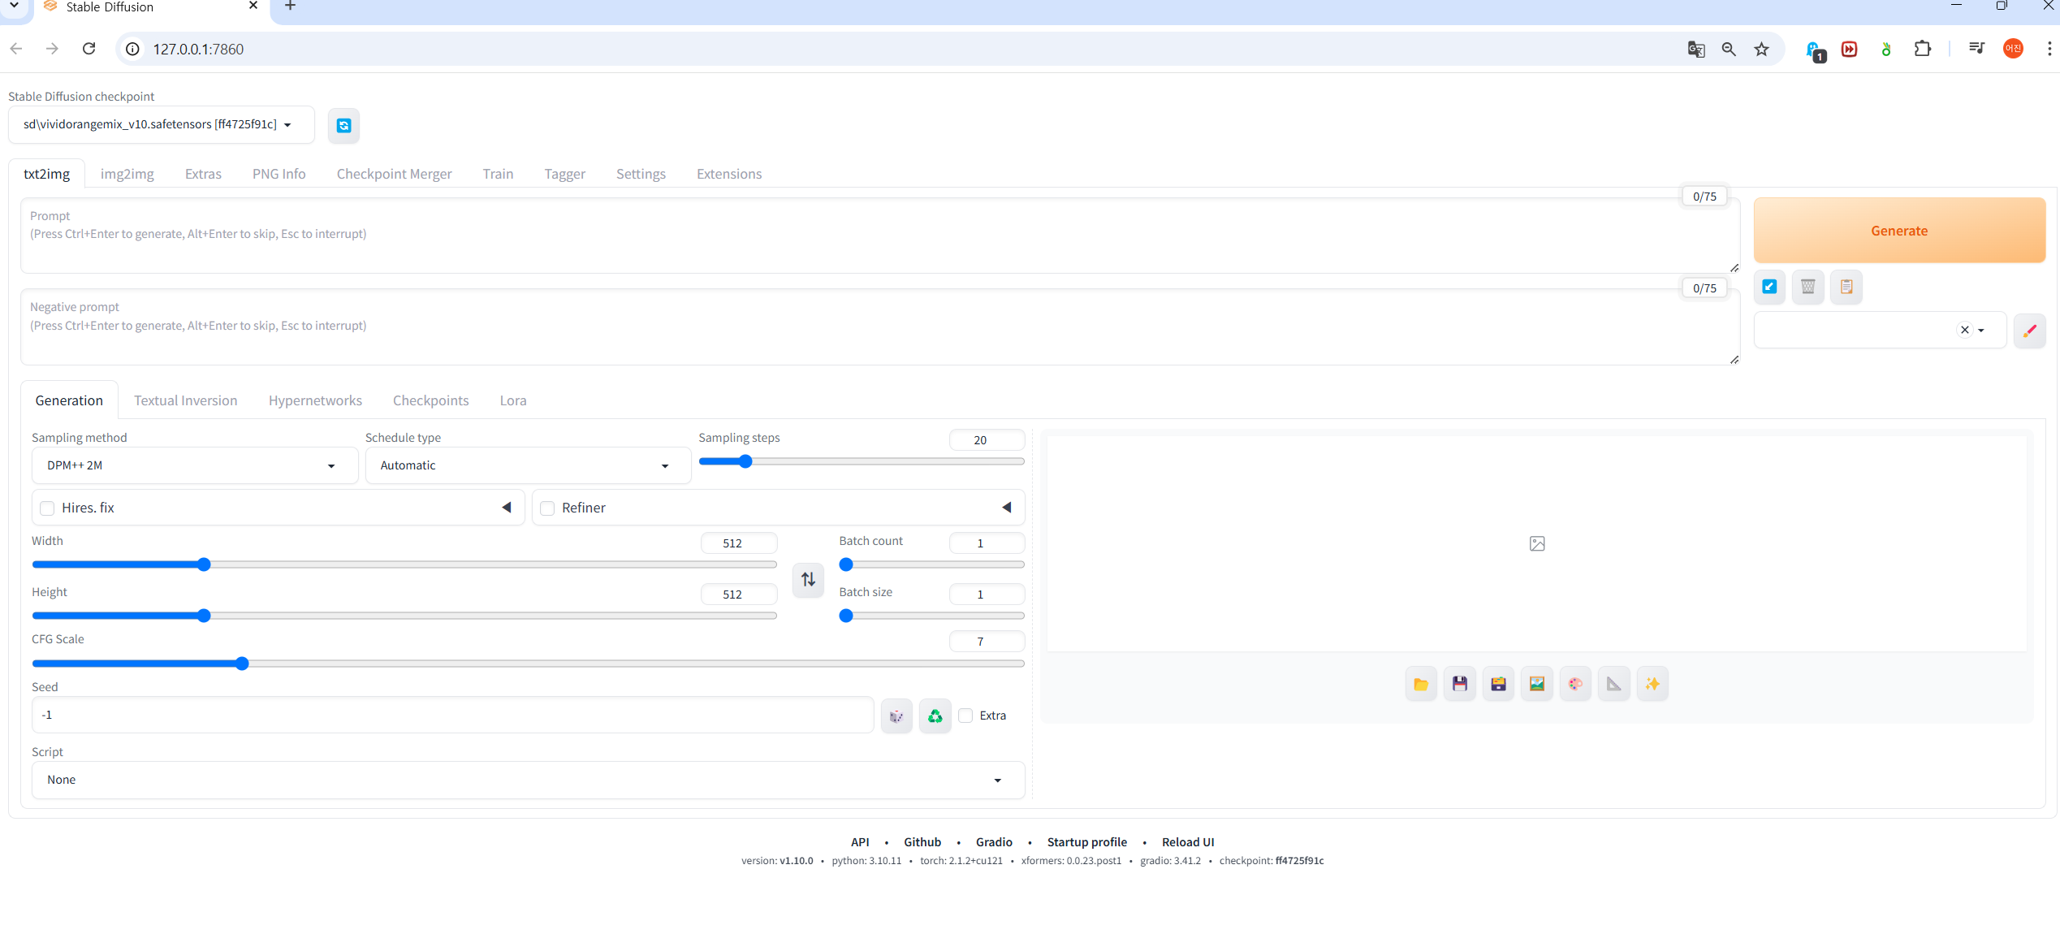This screenshot has width=2060, height=934.
Task: Enable the Hires. fix checkbox
Action: pos(47,508)
